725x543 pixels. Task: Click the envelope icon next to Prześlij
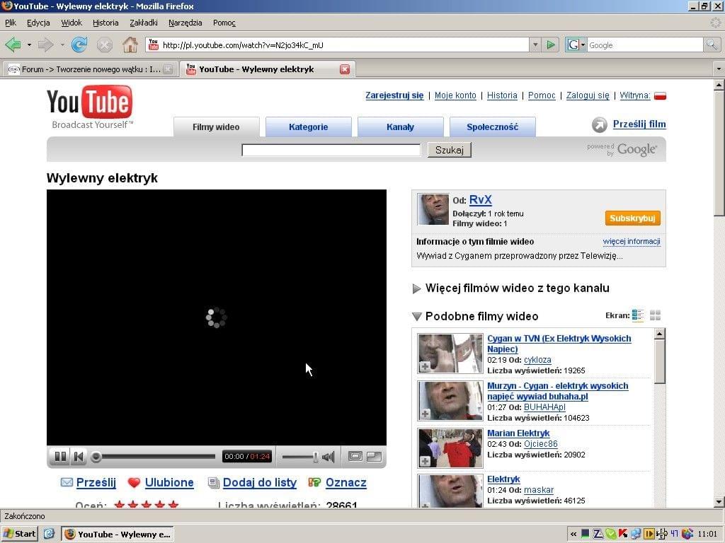[x=67, y=482]
